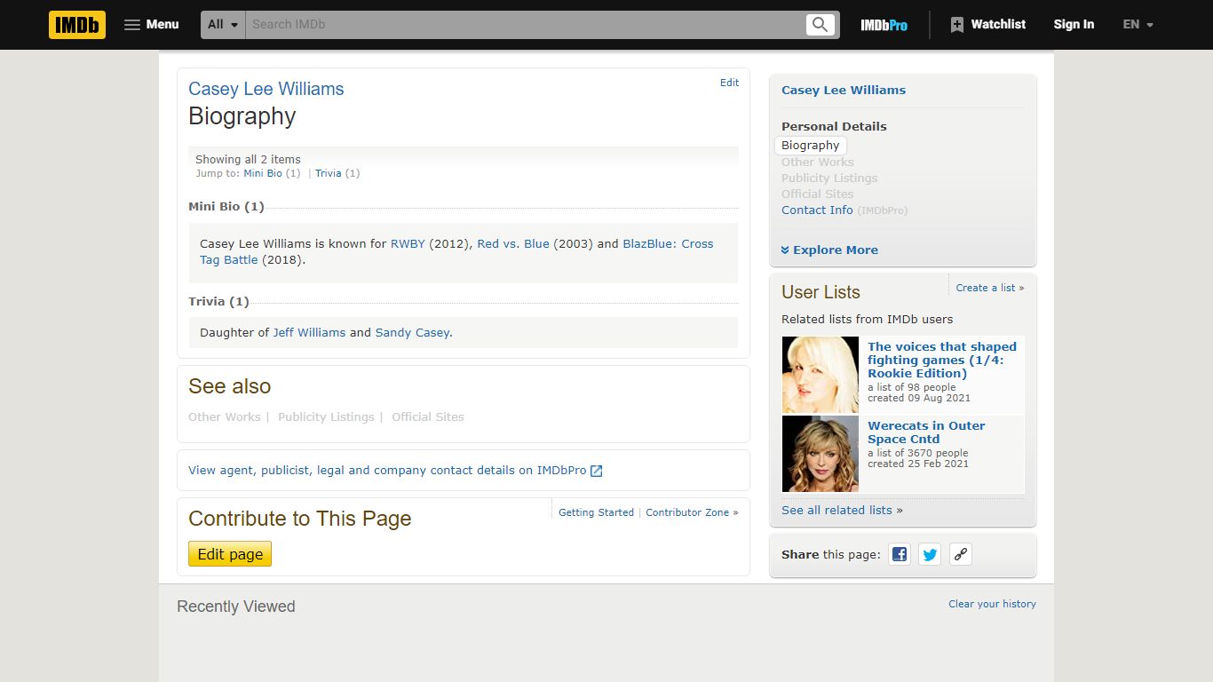Click 'created 25 Feb 2021' text

click(918, 464)
